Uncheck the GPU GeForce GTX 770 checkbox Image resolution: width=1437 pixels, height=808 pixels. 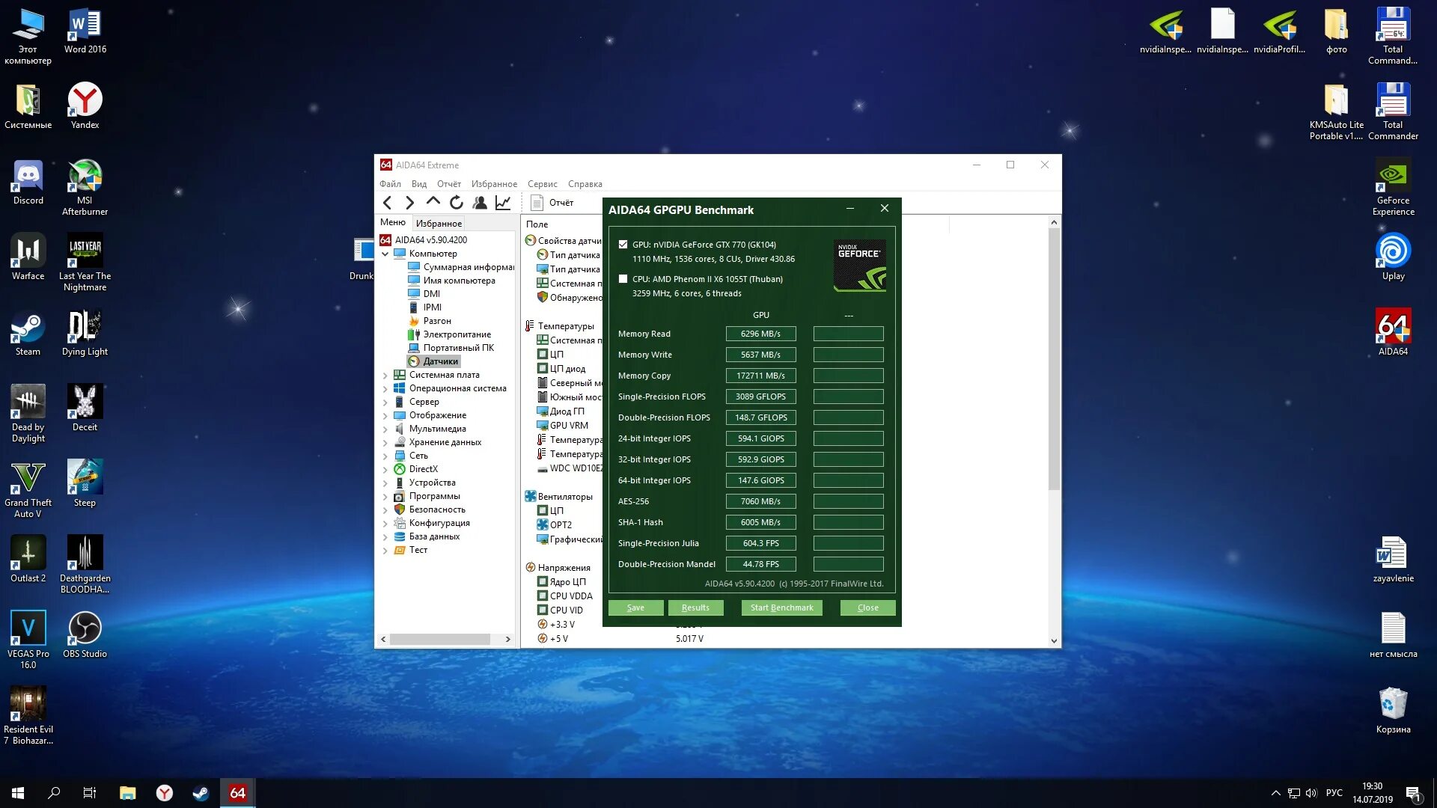pos(623,245)
